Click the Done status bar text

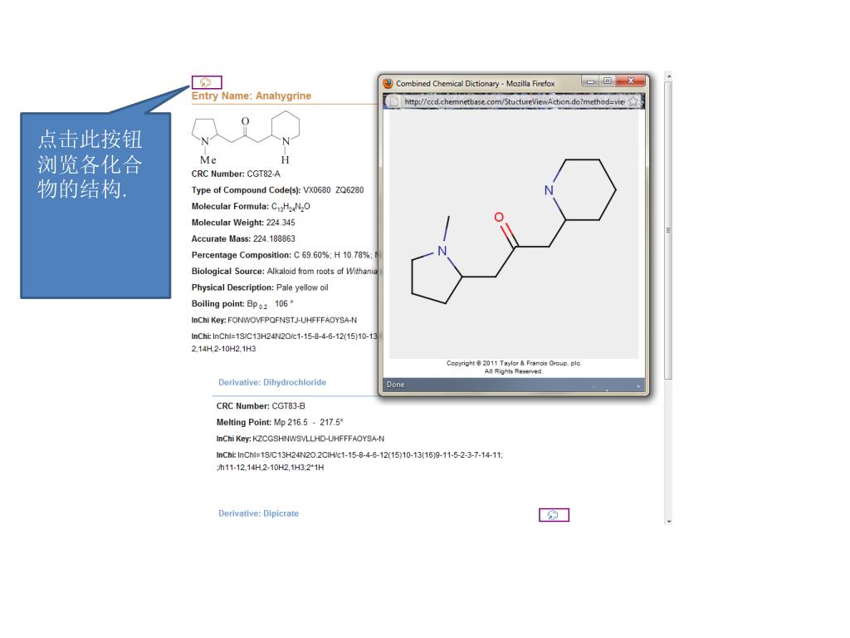[396, 385]
